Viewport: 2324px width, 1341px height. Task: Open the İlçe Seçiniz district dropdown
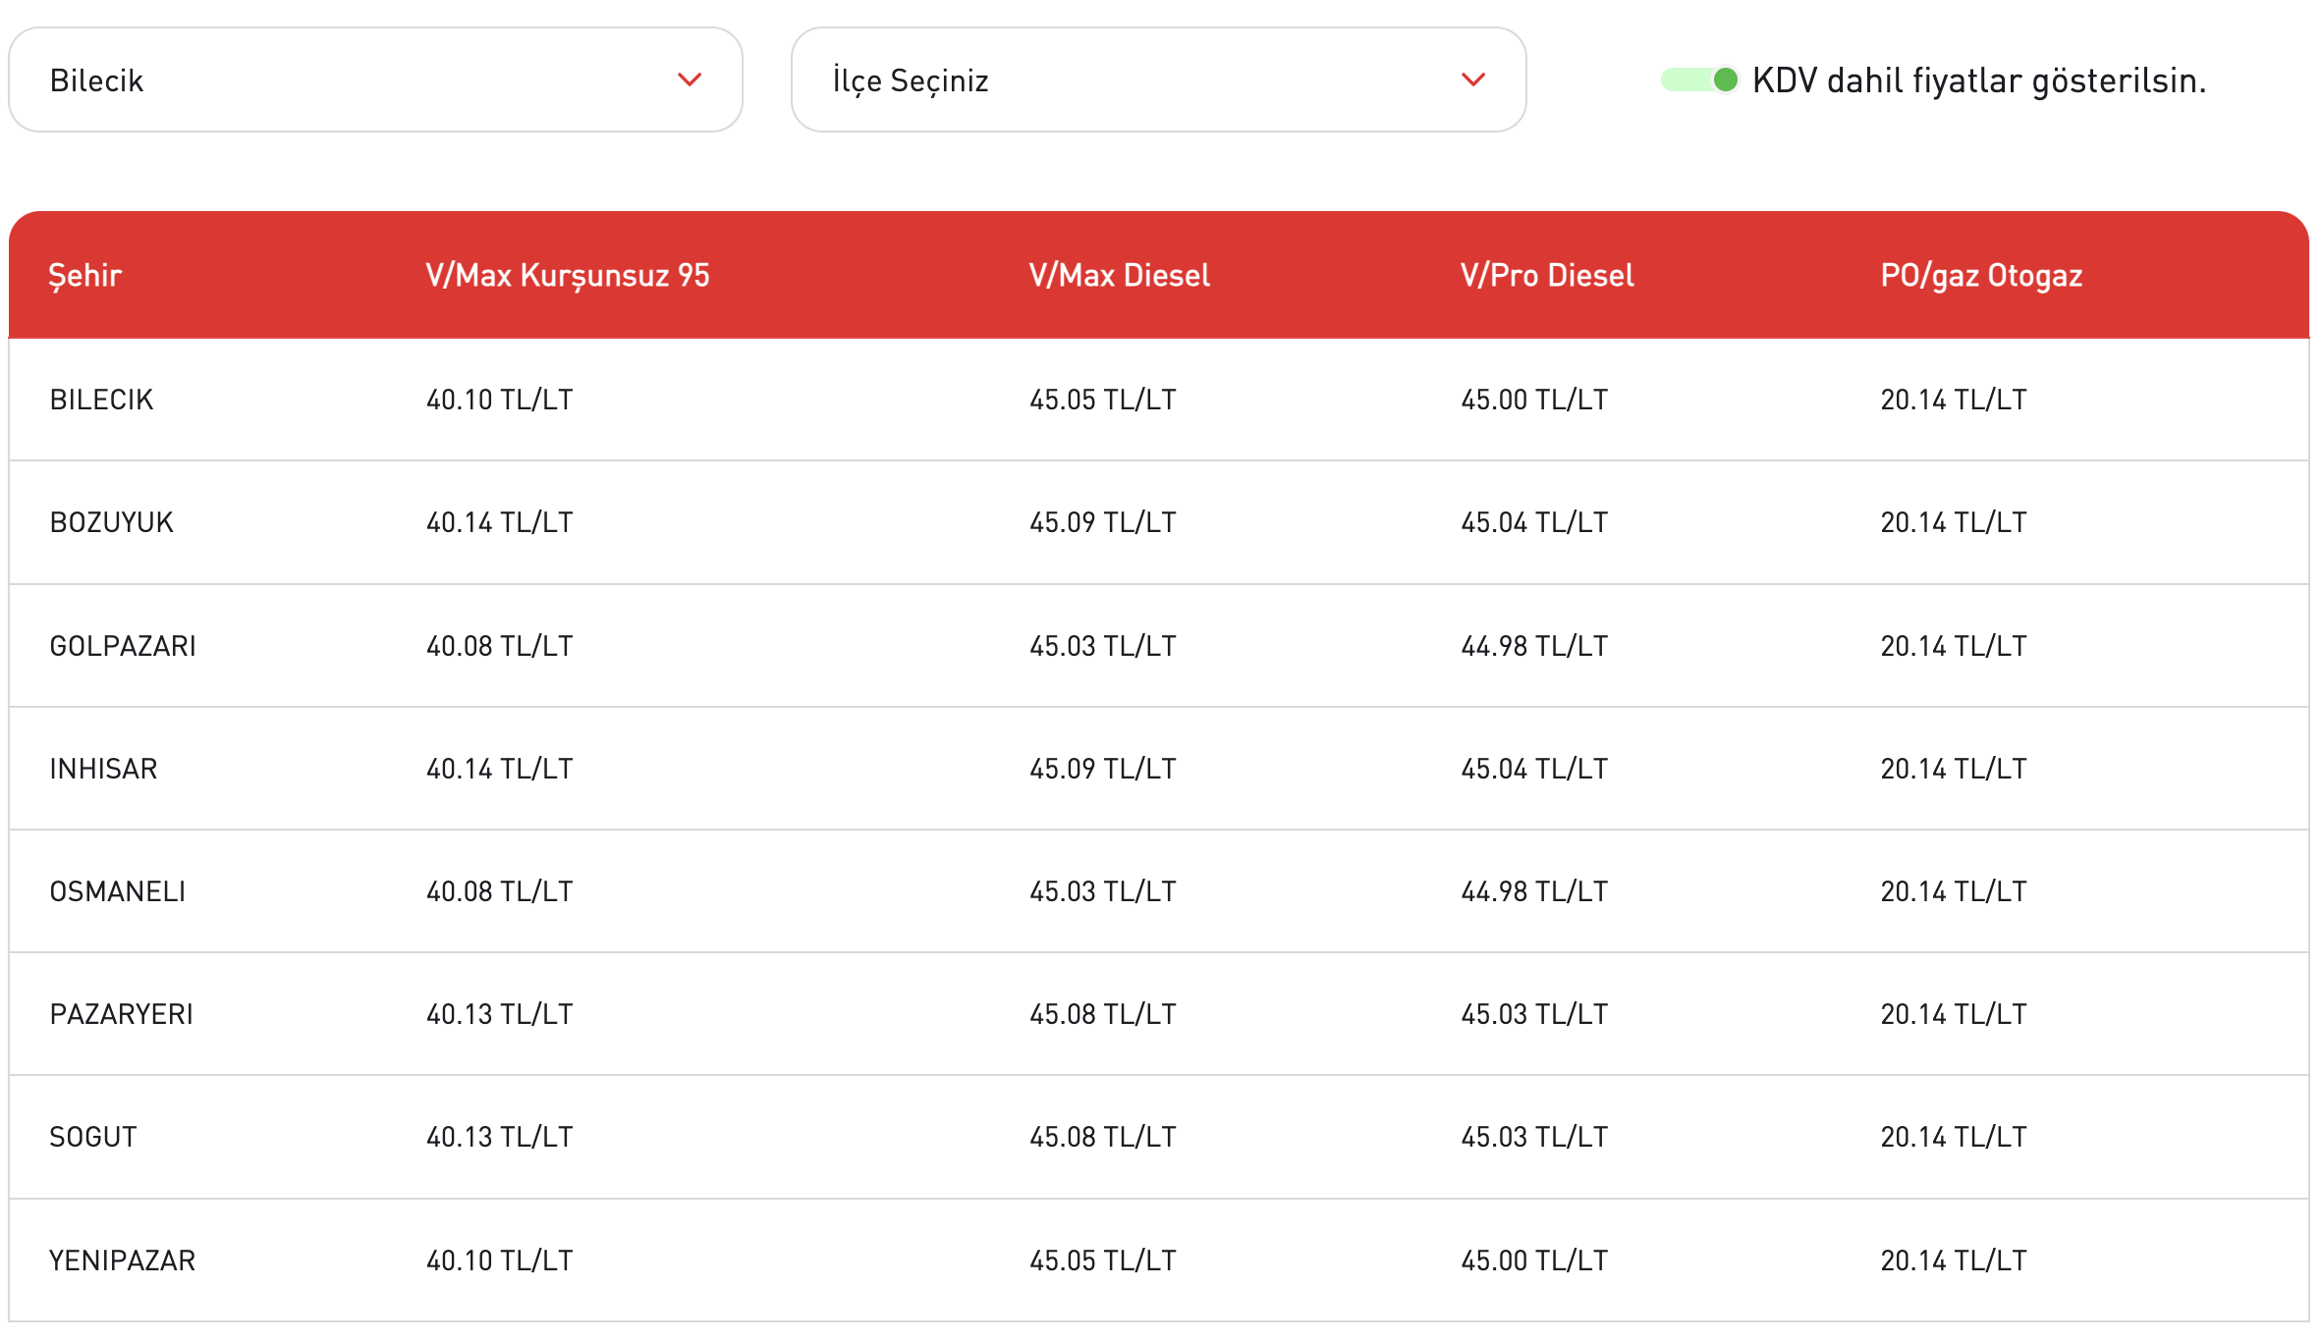click(1158, 80)
